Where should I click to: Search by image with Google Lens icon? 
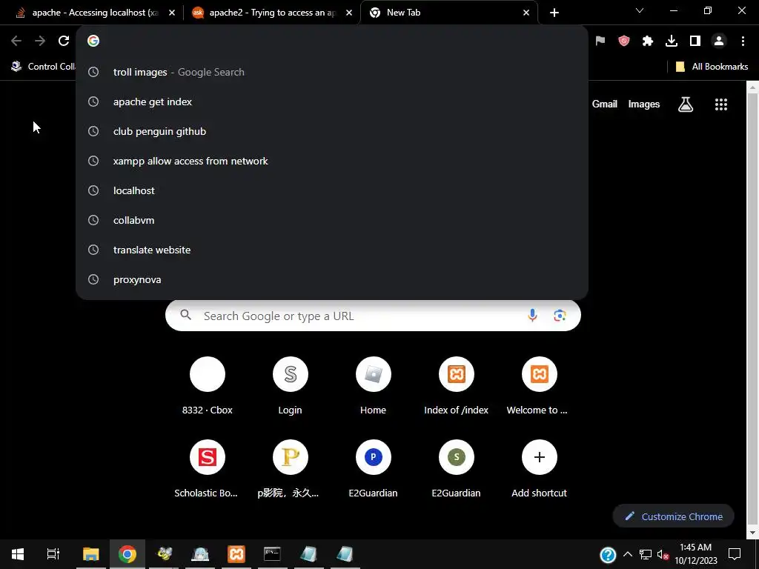560,316
